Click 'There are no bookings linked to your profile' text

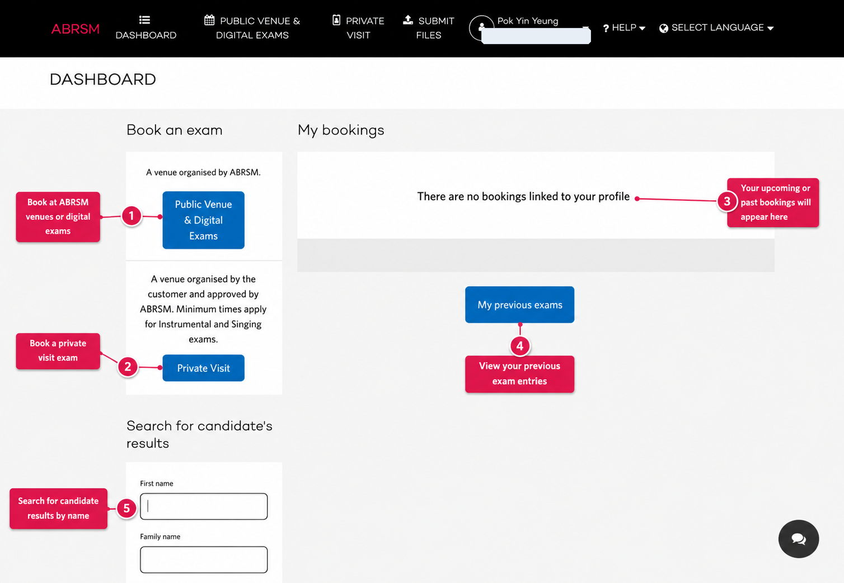(x=523, y=197)
